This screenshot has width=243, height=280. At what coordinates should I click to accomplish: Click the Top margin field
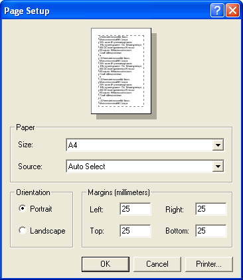pos(135,231)
